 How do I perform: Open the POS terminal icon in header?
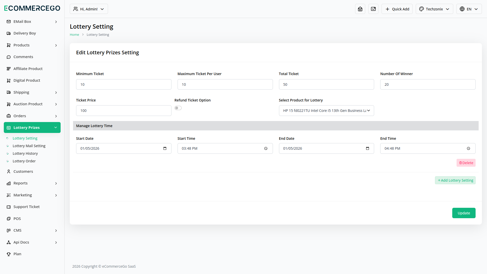373,9
